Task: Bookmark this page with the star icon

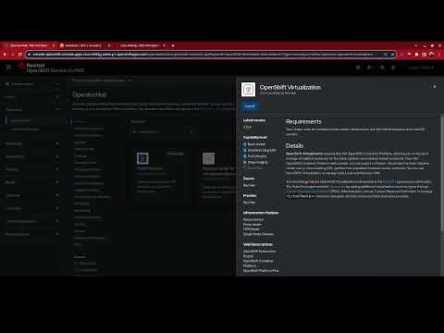Action: point(392,55)
